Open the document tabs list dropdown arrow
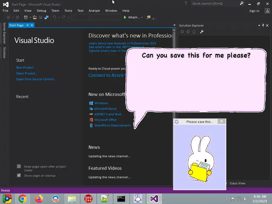 [174, 25]
